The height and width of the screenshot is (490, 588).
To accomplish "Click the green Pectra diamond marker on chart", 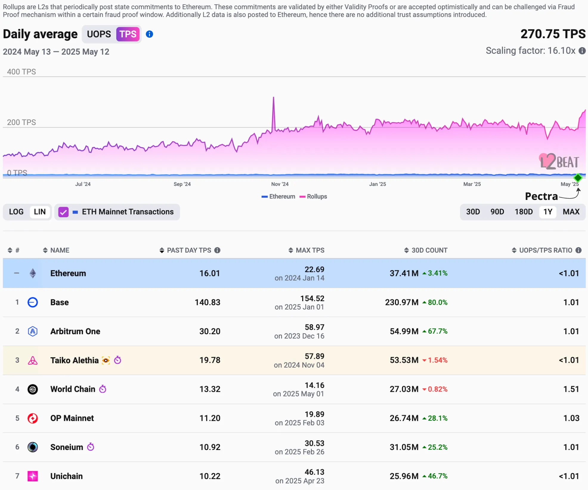I will 578,178.
